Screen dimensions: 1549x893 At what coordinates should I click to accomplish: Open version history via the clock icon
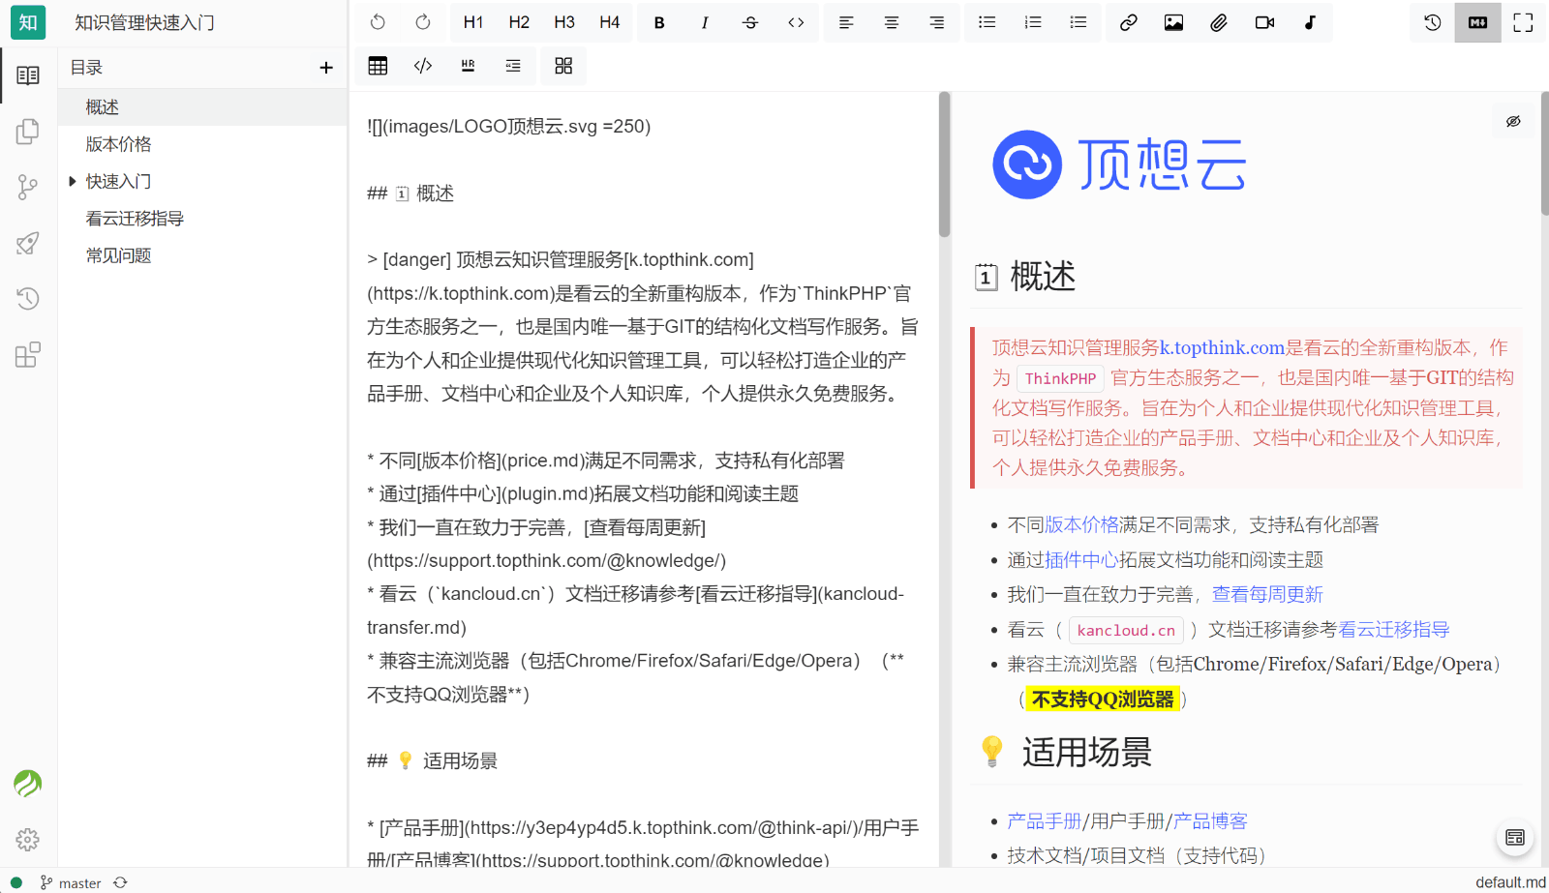pyautogui.click(x=1430, y=21)
